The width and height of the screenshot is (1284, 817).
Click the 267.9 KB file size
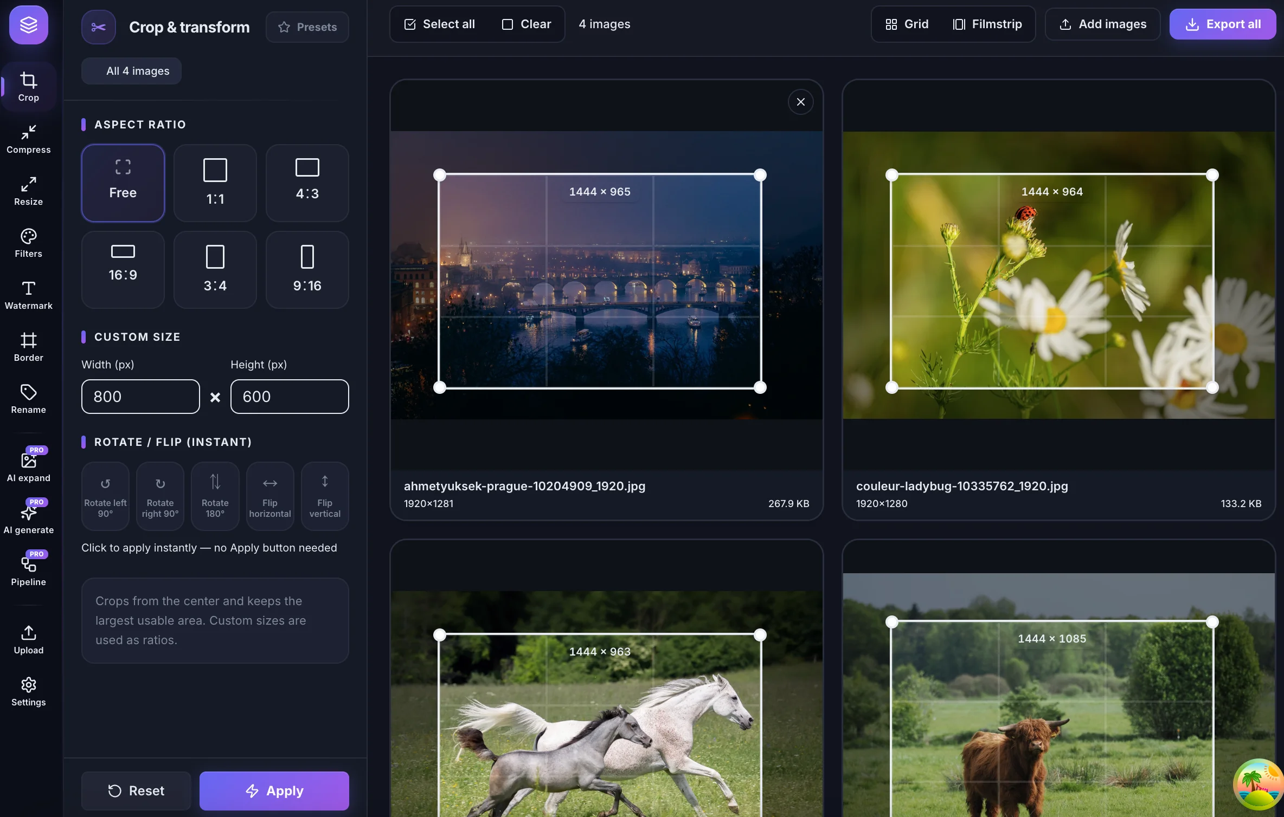(x=788, y=503)
